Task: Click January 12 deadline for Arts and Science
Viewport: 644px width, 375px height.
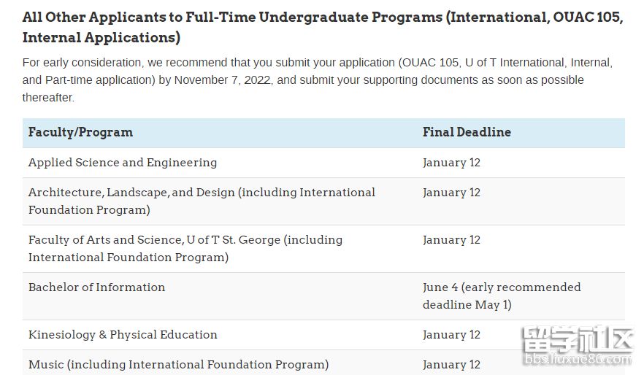Action: (451, 240)
